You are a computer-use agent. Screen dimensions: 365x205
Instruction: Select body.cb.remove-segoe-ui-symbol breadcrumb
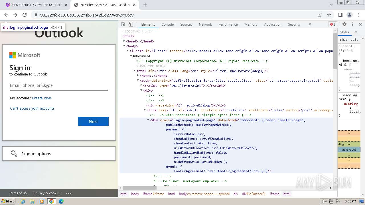pos(204,194)
